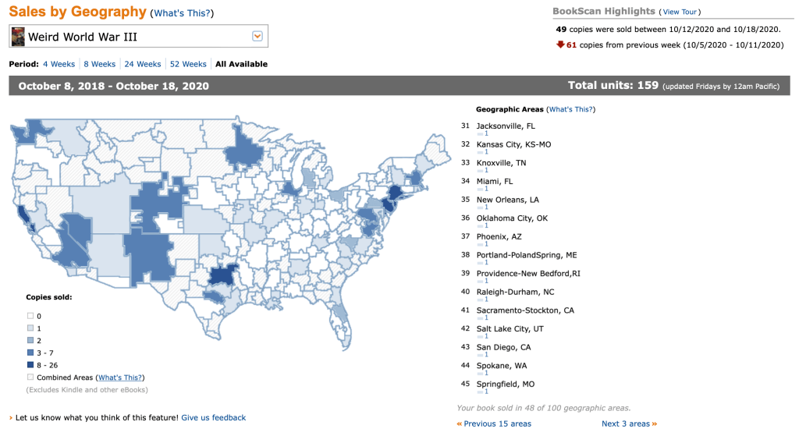Click the Combined Areas hatched legend swatch
The image size is (799, 436).
[x=30, y=378]
